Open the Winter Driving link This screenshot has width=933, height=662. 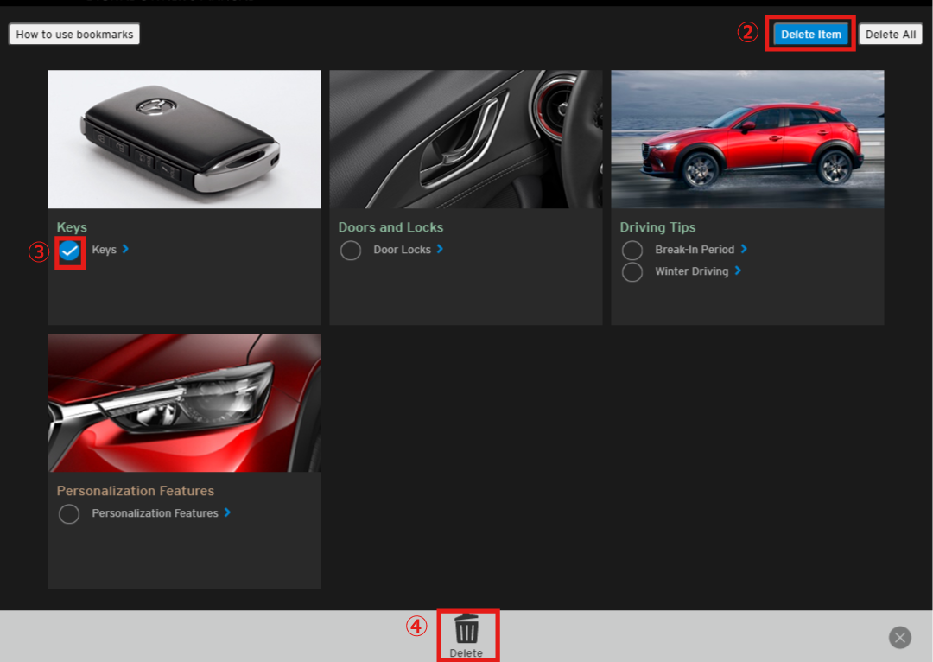pos(691,271)
